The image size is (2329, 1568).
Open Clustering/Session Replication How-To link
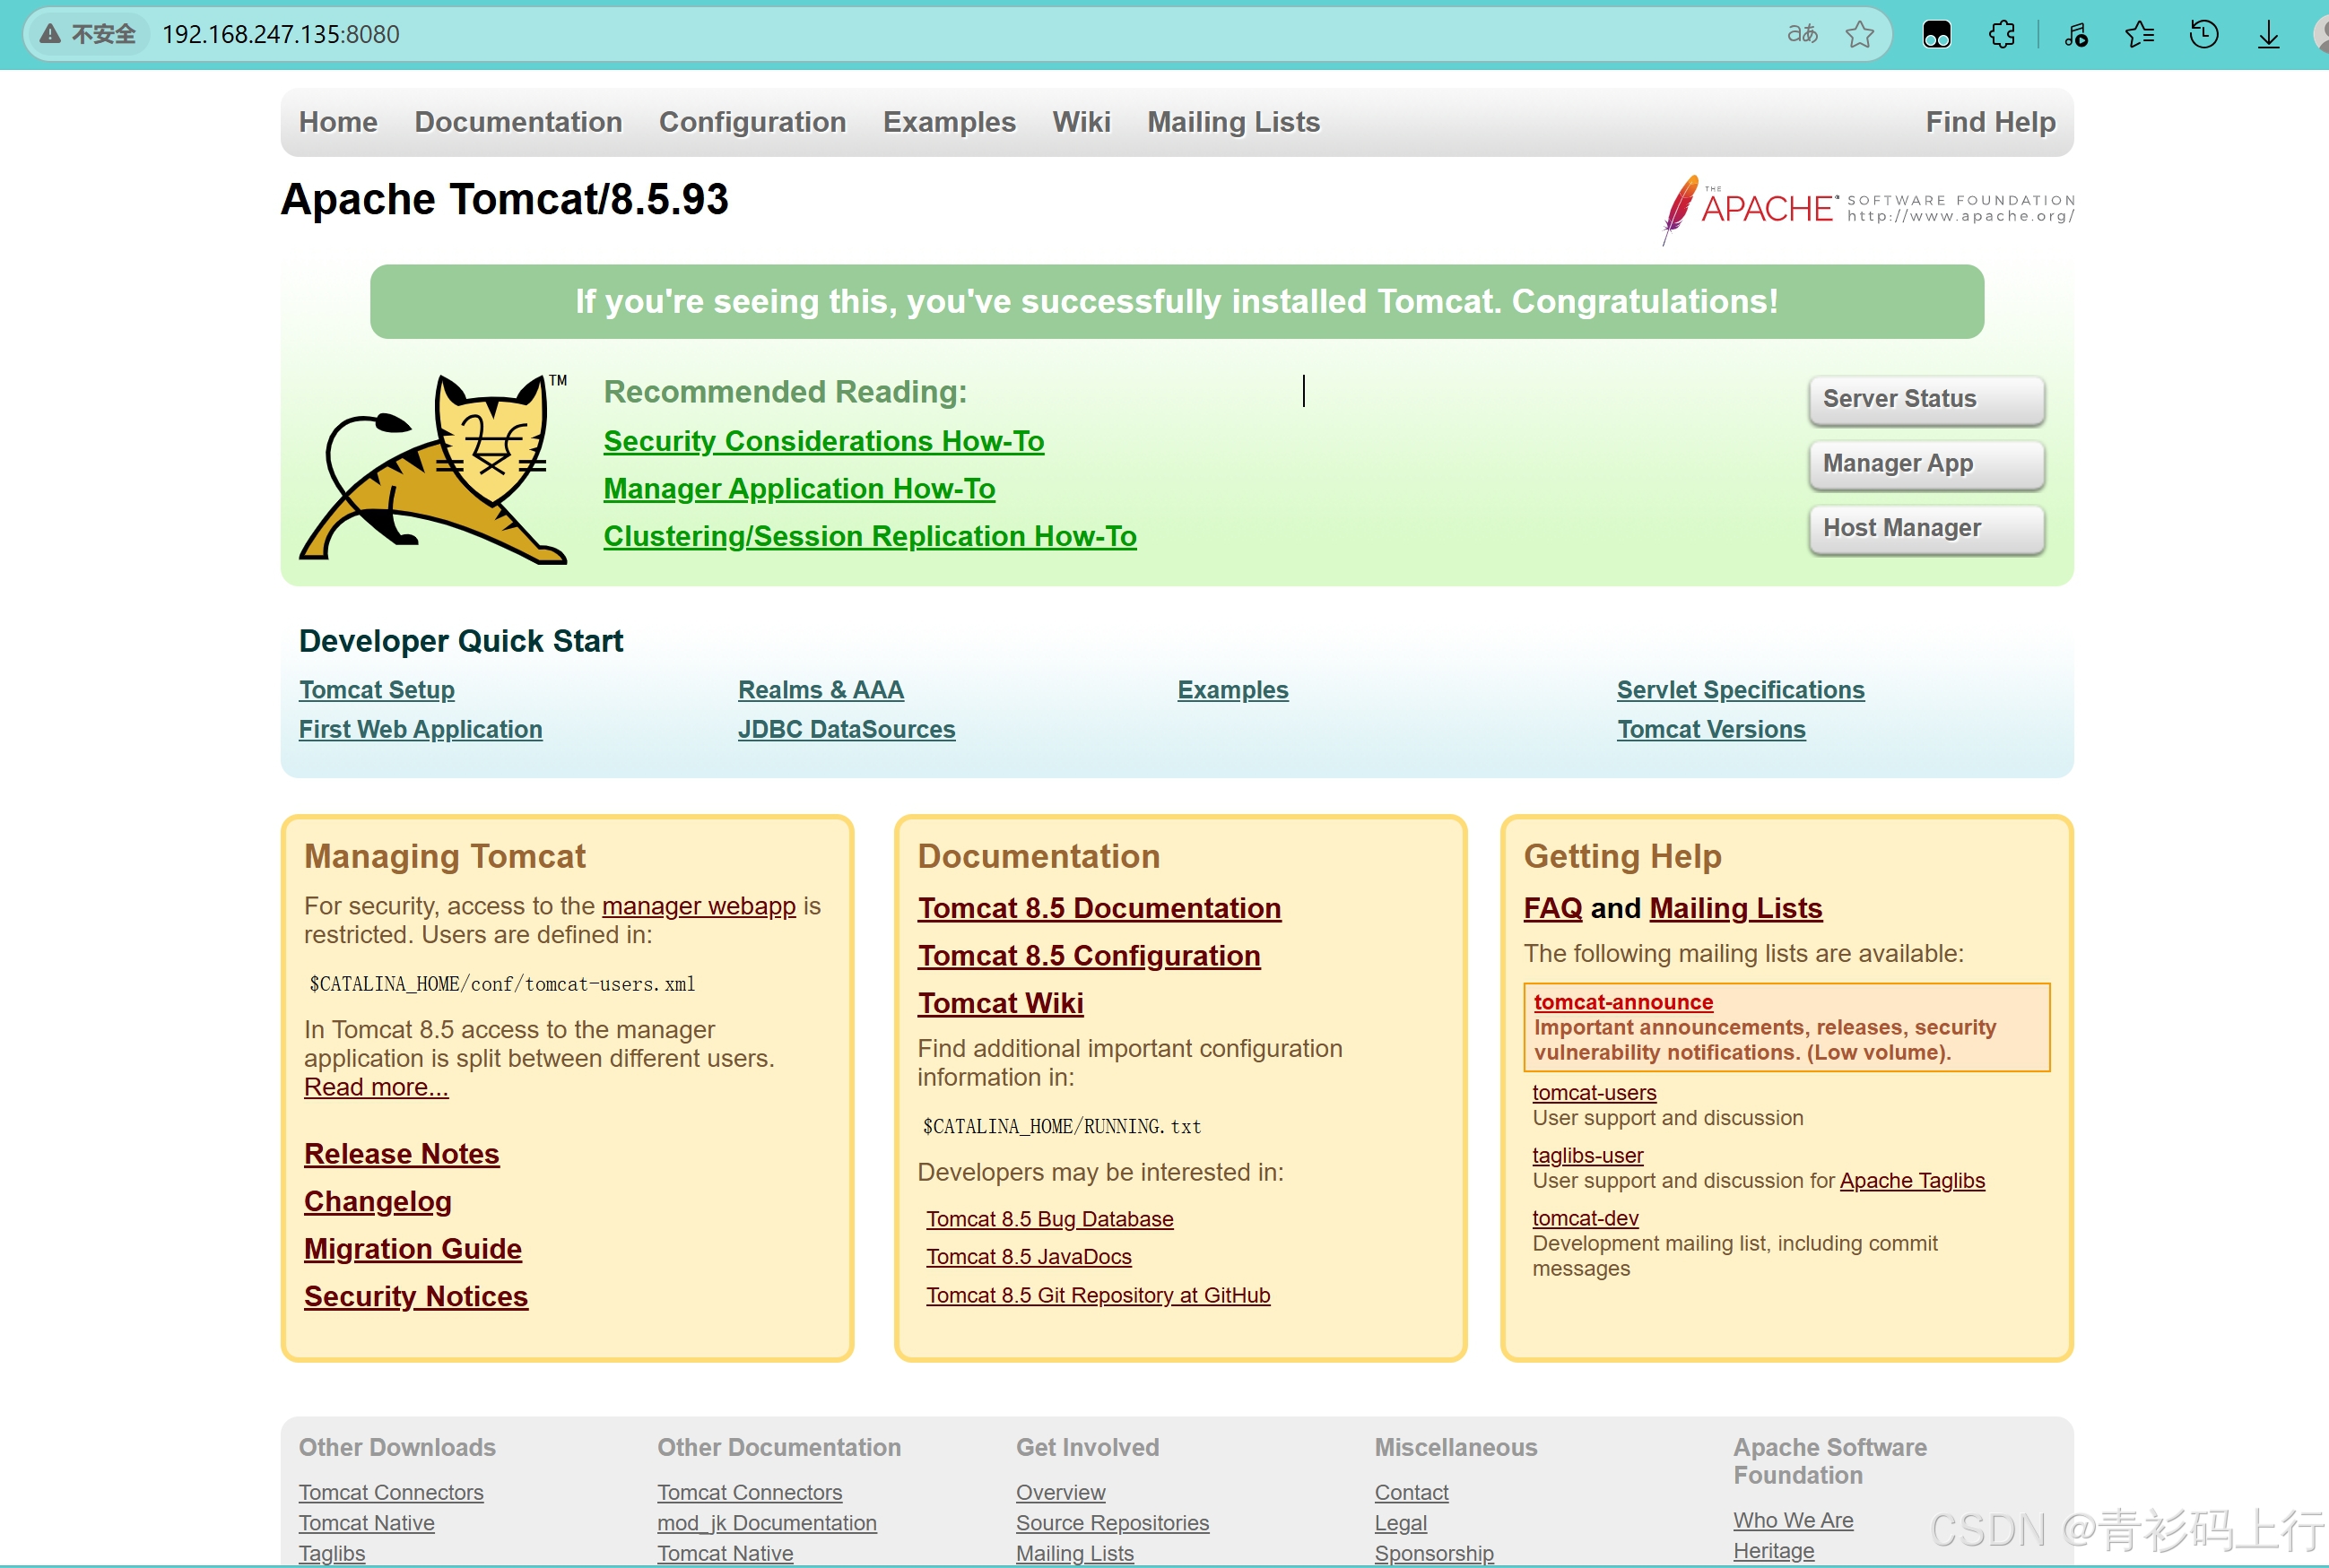tap(869, 536)
